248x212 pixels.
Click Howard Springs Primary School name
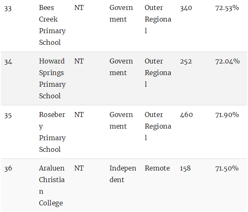tap(52, 78)
